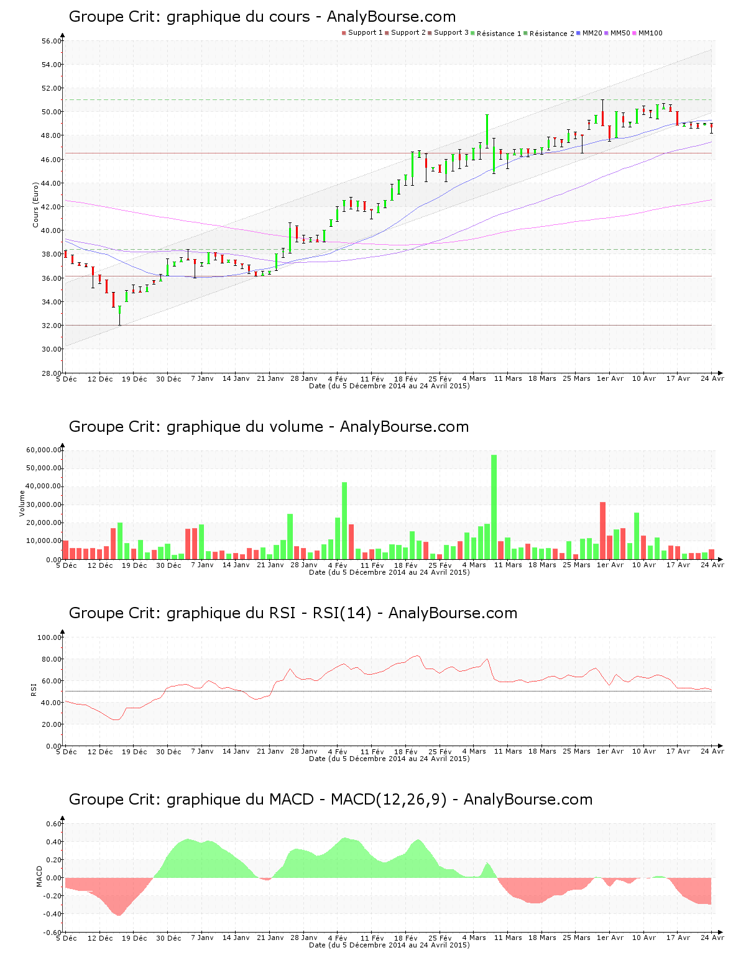Click '10 Avr' date on RSI chart axis
The width and height of the screenshot is (746, 963).
(644, 751)
